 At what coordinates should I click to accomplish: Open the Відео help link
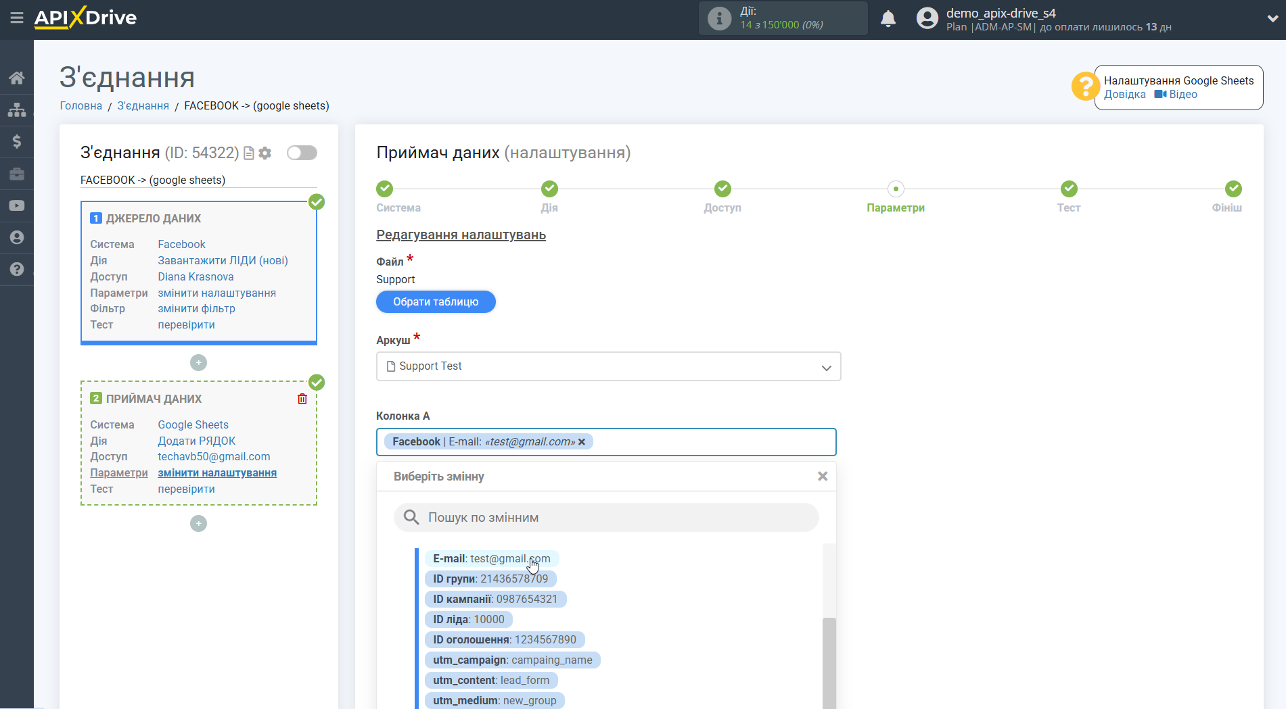coord(1176,95)
